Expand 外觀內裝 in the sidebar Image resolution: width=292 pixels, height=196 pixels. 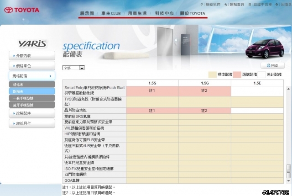pyautogui.click(x=32, y=56)
